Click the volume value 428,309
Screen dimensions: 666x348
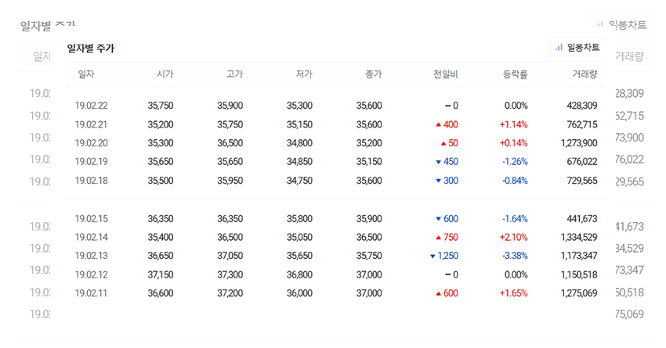(x=582, y=106)
